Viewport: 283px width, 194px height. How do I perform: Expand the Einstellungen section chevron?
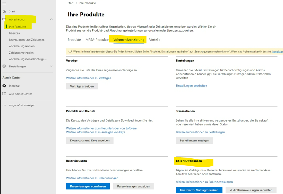(x=51, y=66)
